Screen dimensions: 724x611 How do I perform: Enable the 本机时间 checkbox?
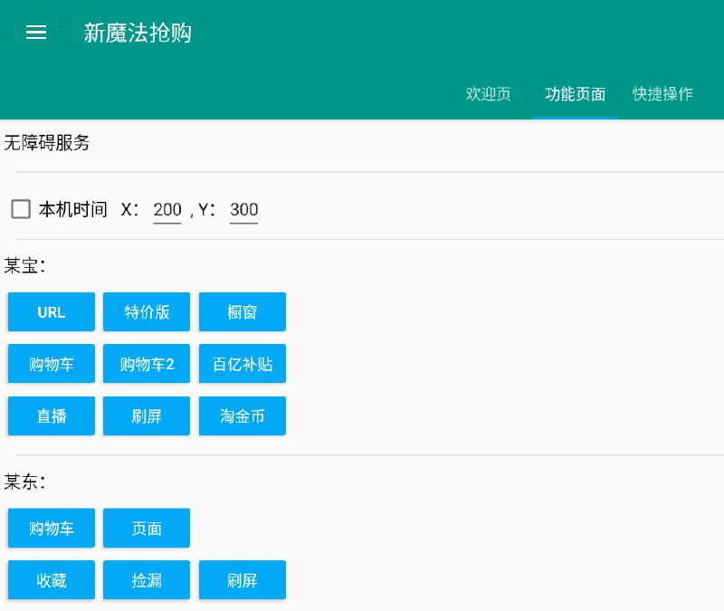(x=20, y=209)
